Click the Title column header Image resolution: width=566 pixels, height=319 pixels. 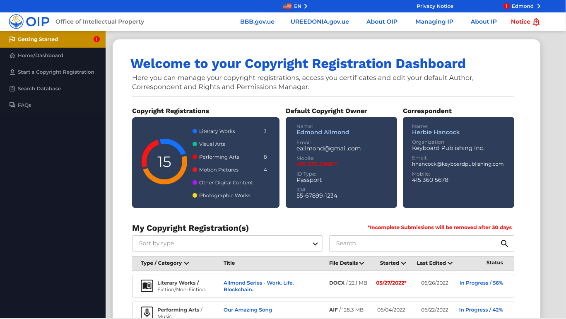[229, 263]
